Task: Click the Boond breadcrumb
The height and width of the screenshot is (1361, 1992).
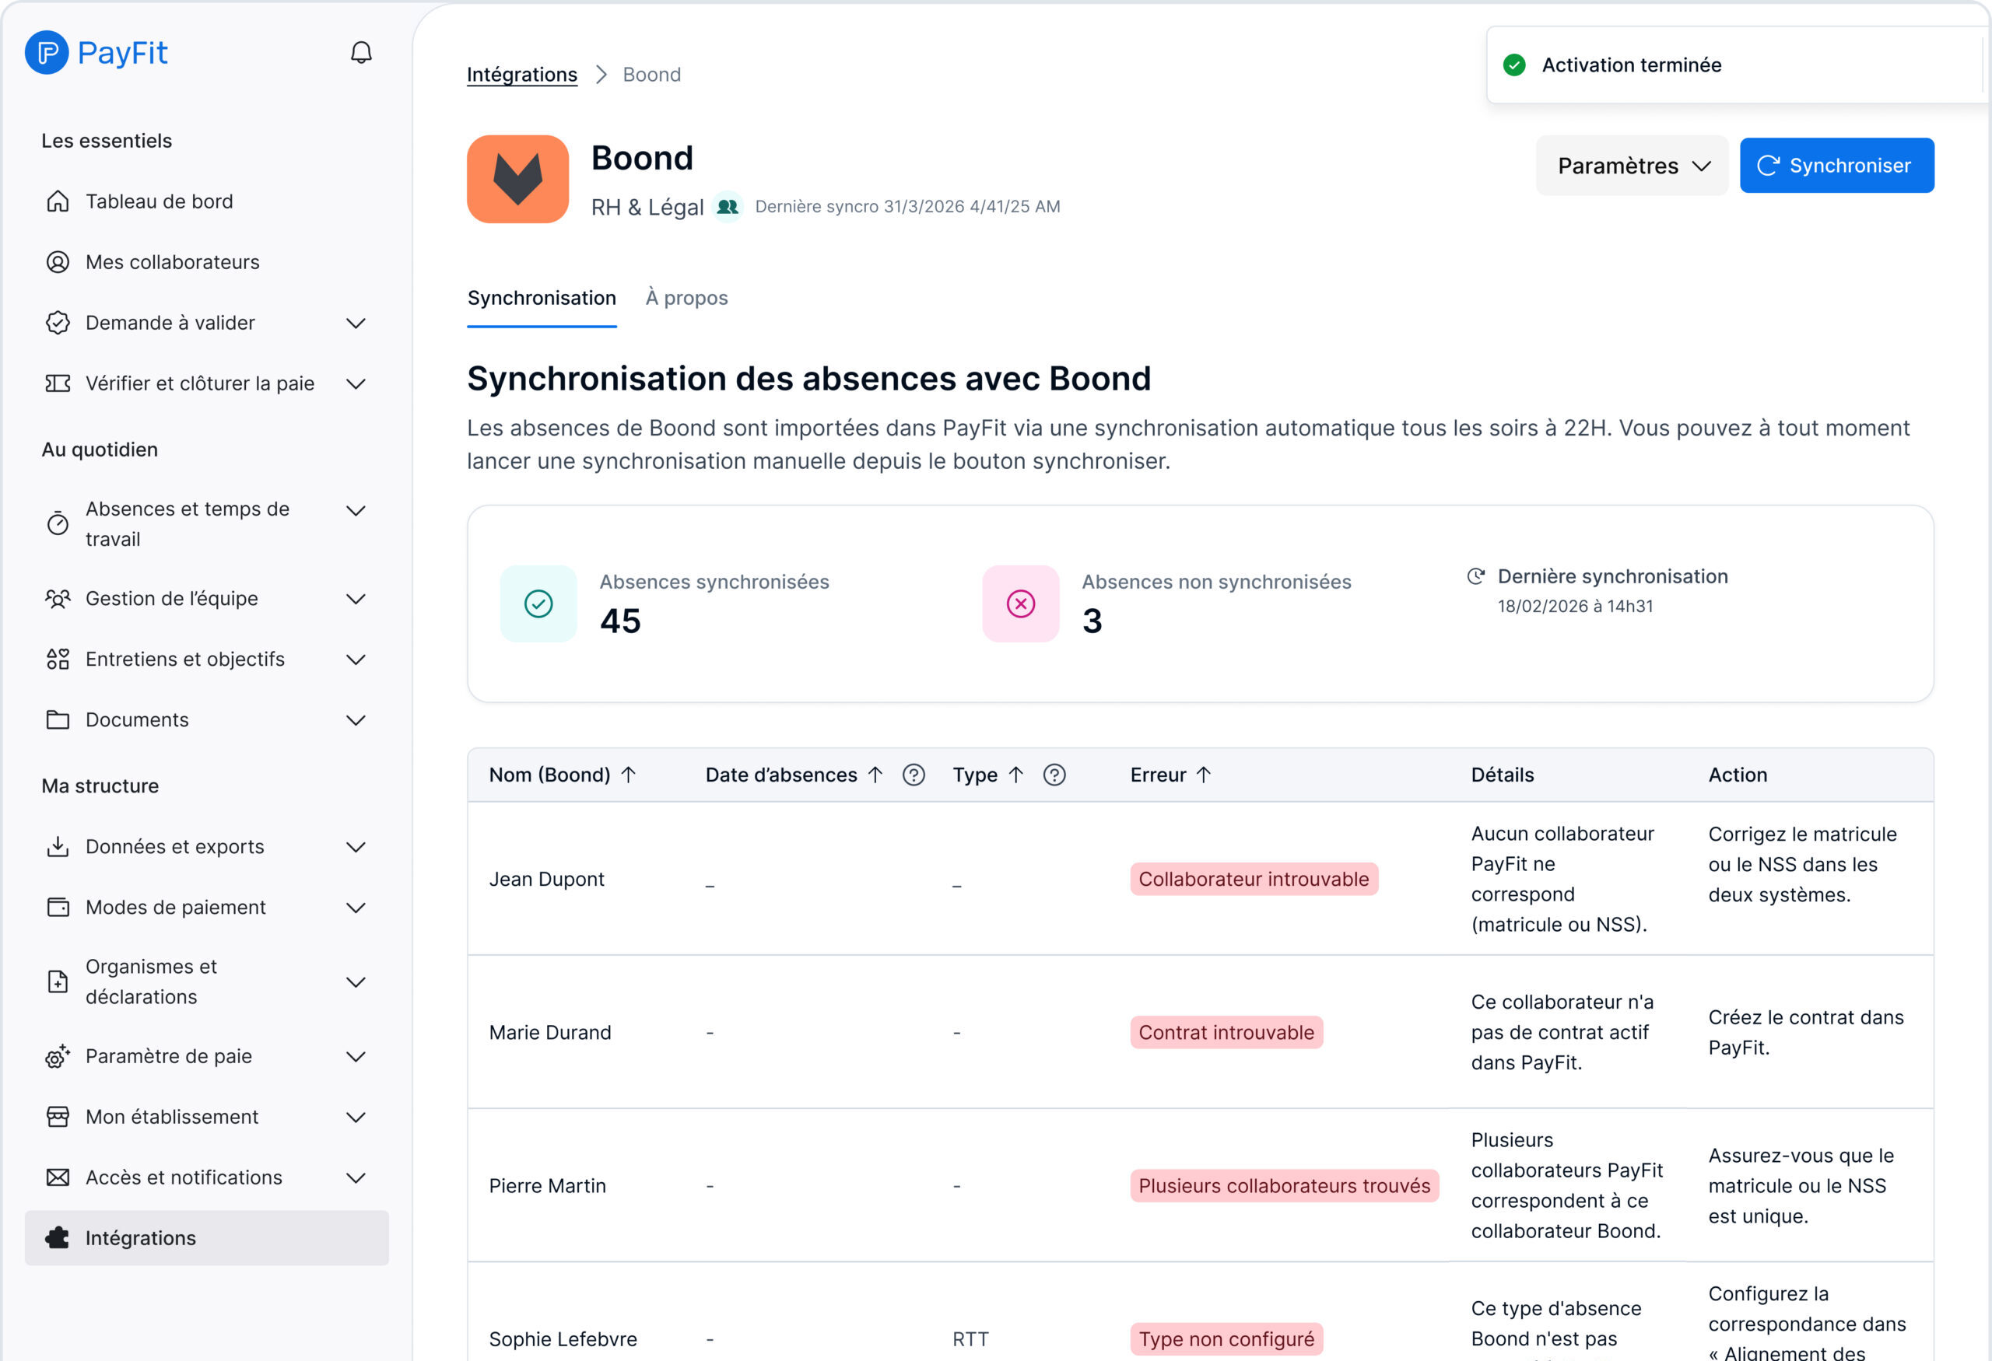Action: click(x=651, y=75)
